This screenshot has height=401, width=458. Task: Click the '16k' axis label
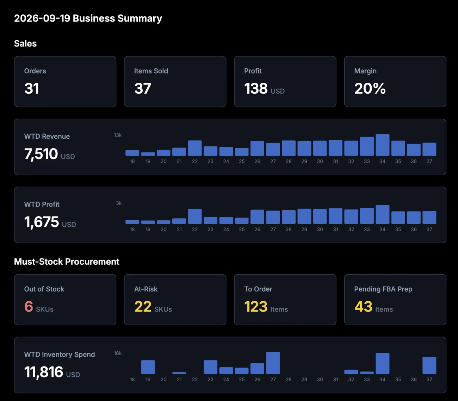[x=118, y=353]
